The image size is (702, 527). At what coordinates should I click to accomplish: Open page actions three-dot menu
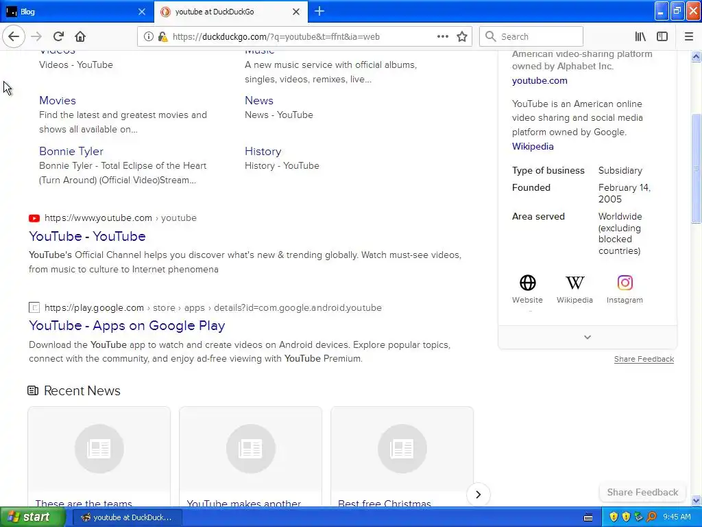tap(442, 37)
